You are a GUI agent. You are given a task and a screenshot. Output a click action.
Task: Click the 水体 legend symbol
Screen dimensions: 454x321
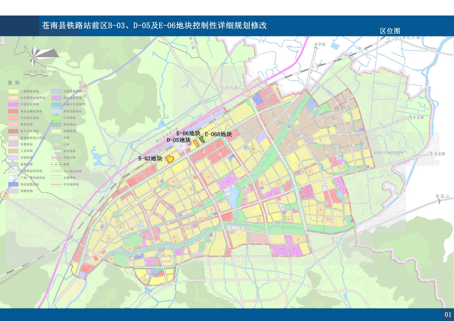[56, 138]
